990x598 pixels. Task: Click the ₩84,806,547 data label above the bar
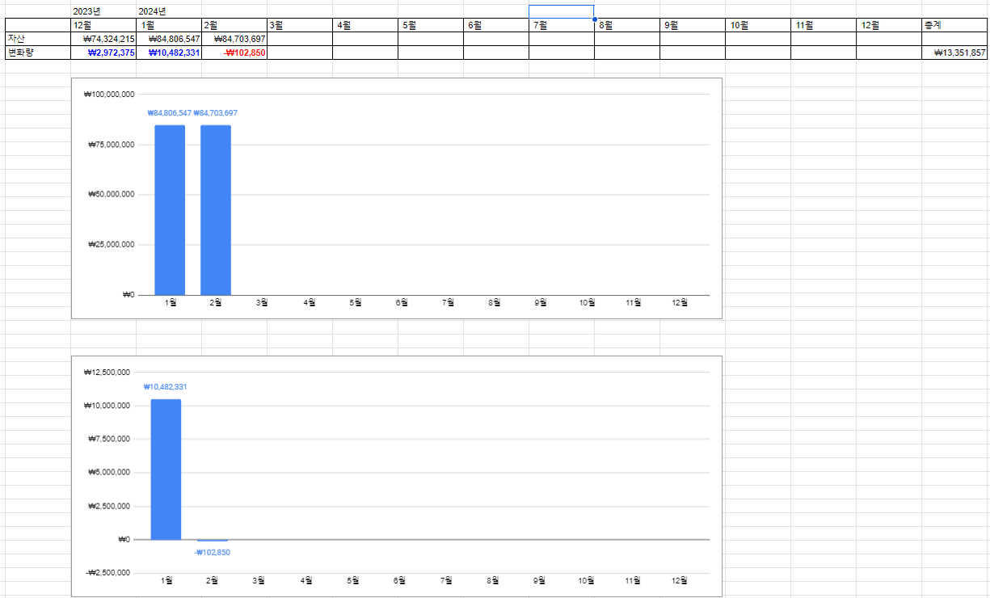pyautogui.click(x=170, y=113)
